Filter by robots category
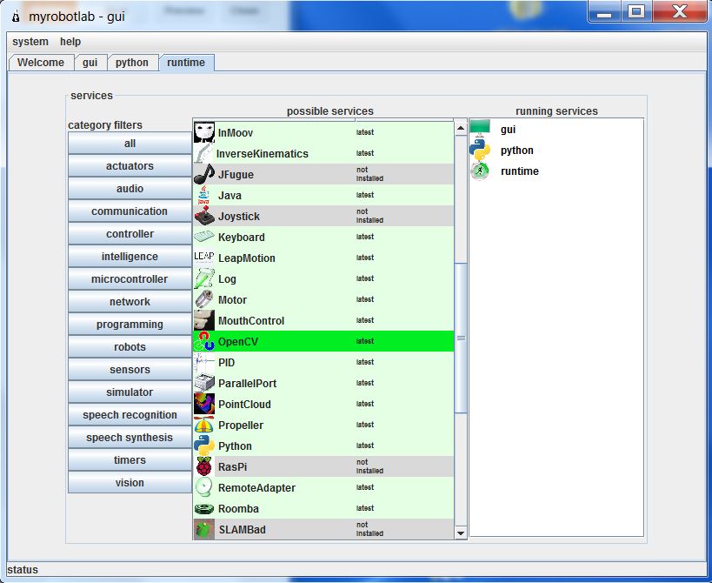The image size is (712, 583). pos(130,347)
